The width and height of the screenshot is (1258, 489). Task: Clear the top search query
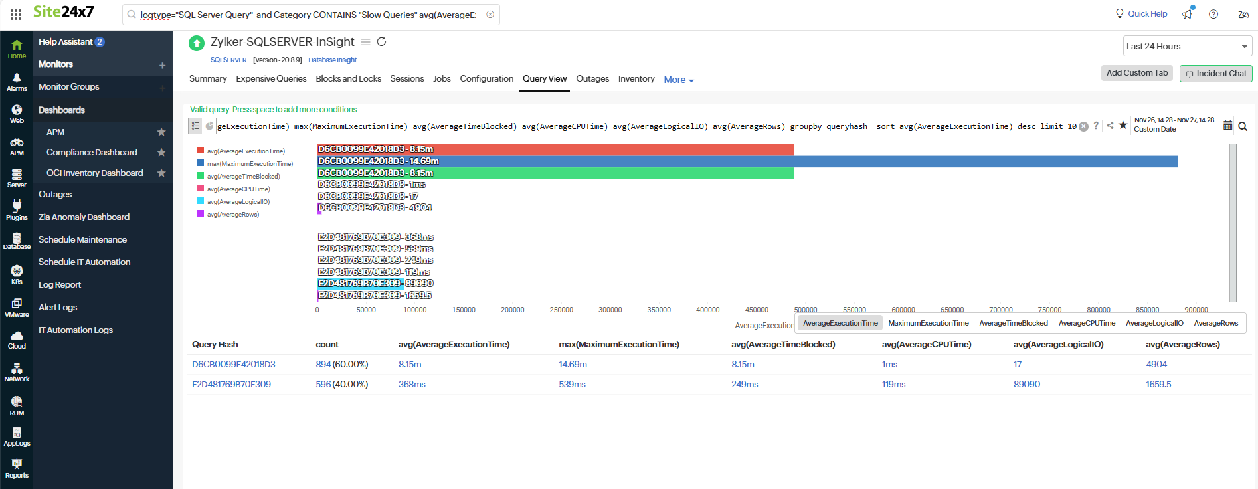pyautogui.click(x=490, y=14)
